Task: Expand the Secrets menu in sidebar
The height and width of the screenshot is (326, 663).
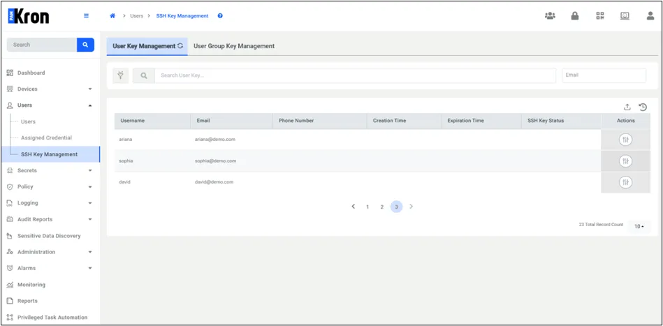Action: (x=89, y=170)
